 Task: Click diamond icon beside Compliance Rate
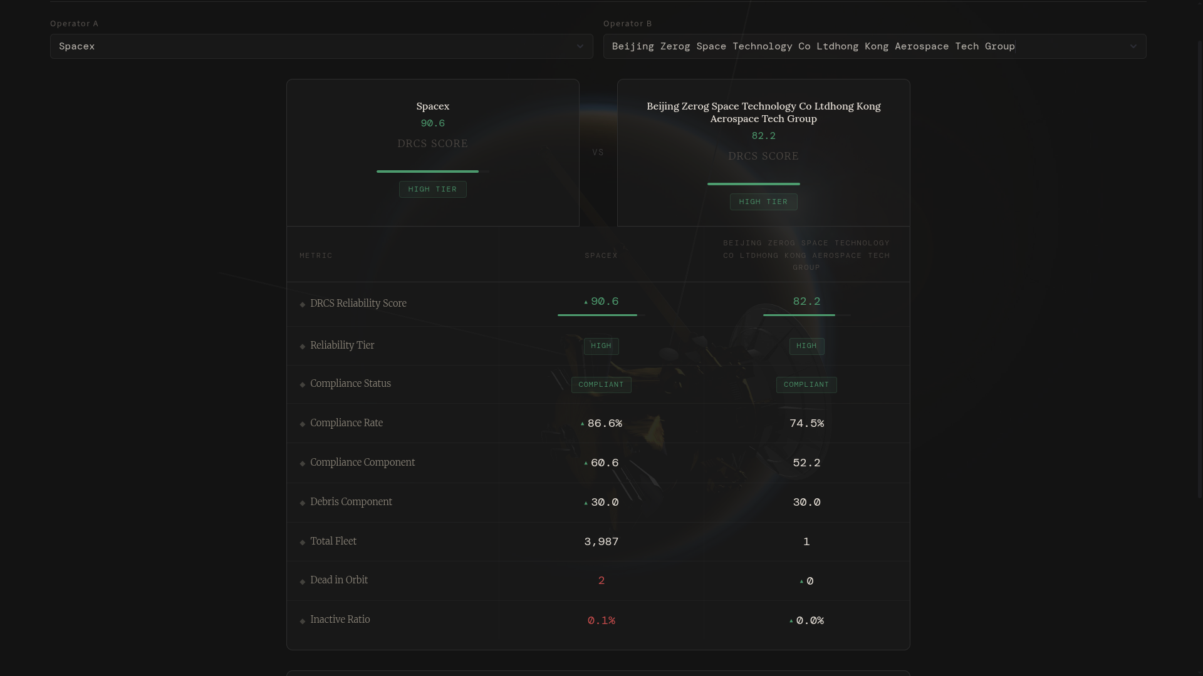(303, 424)
